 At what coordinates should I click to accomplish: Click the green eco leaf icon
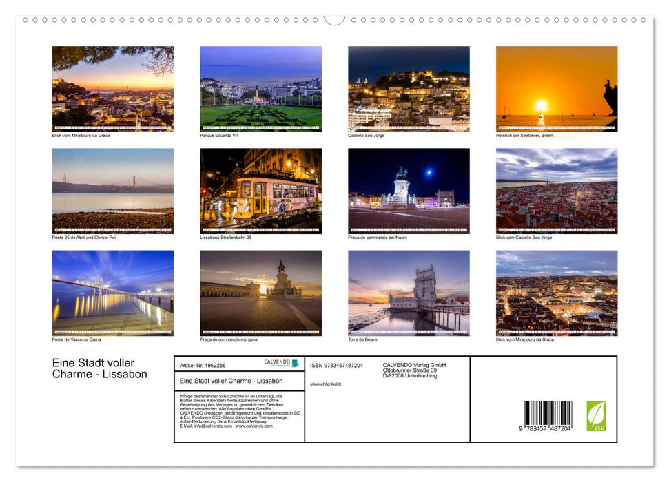596,416
